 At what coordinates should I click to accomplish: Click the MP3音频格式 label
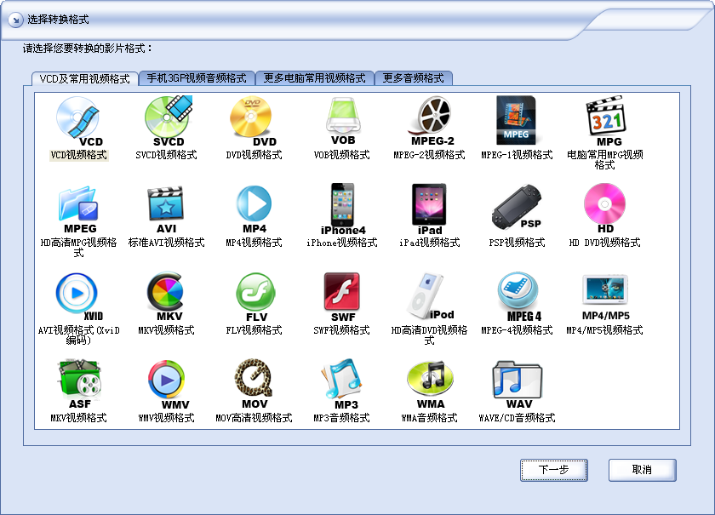341,418
